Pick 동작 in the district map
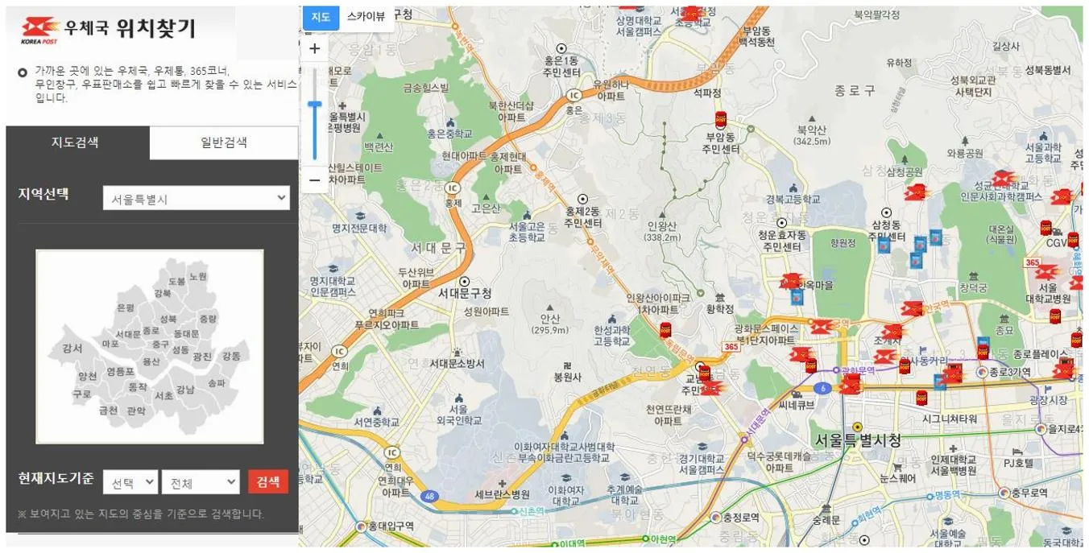The image size is (1089, 553). click(138, 387)
